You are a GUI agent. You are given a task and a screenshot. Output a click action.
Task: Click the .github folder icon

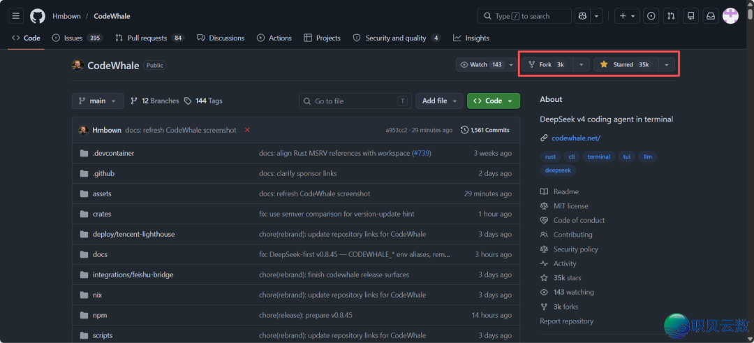point(84,174)
